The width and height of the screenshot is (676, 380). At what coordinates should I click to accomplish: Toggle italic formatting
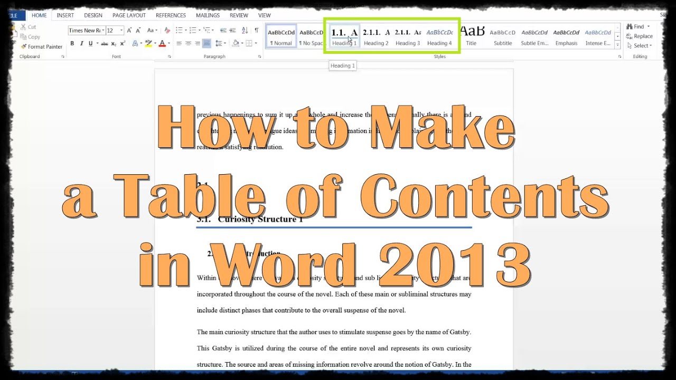[81, 44]
